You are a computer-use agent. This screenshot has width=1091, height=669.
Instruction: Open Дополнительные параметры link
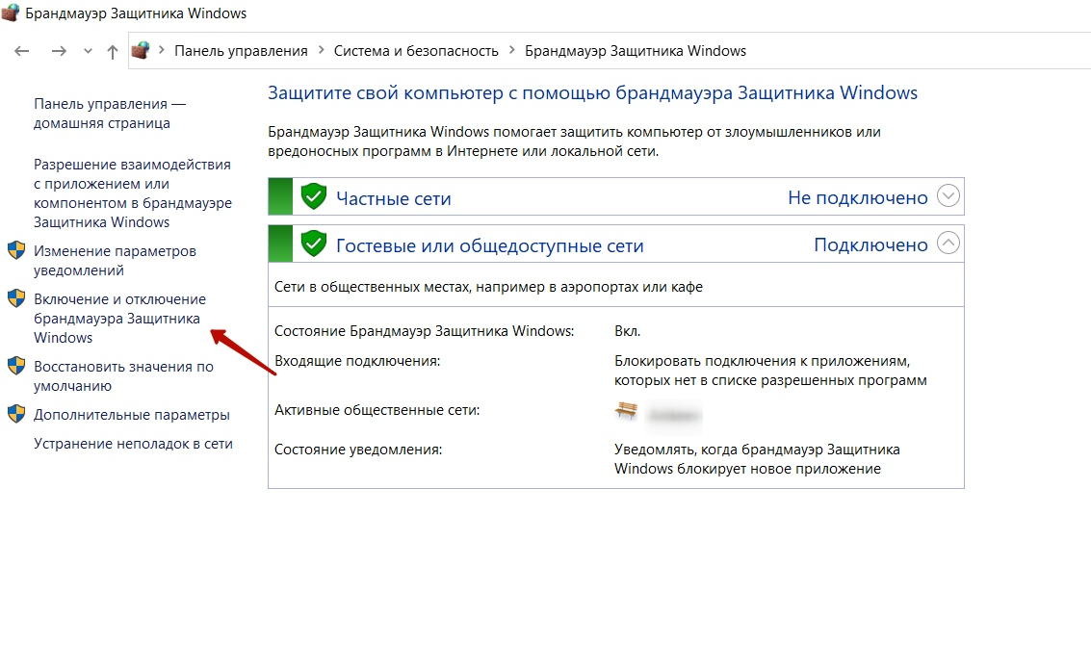132,415
